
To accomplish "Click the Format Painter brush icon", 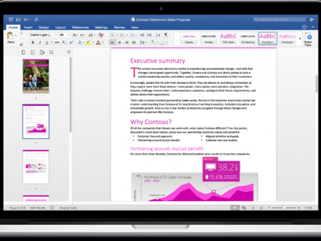I will 22,44.
